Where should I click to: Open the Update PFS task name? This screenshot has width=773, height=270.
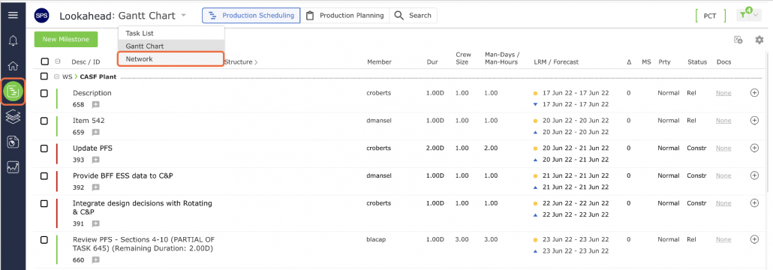(92, 148)
